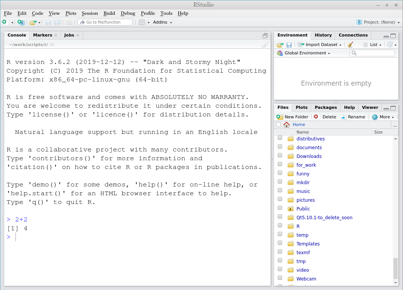
Task: Switch to the Packages tab
Action: pyautogui.click(x=326, y=107)
